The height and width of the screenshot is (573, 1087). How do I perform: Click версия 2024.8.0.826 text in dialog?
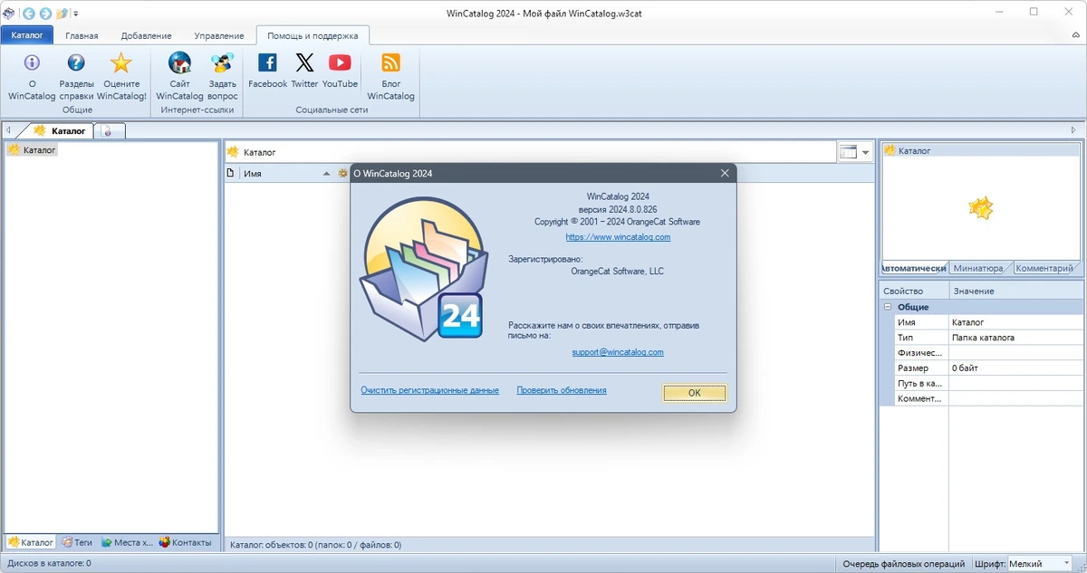point(618,209)
